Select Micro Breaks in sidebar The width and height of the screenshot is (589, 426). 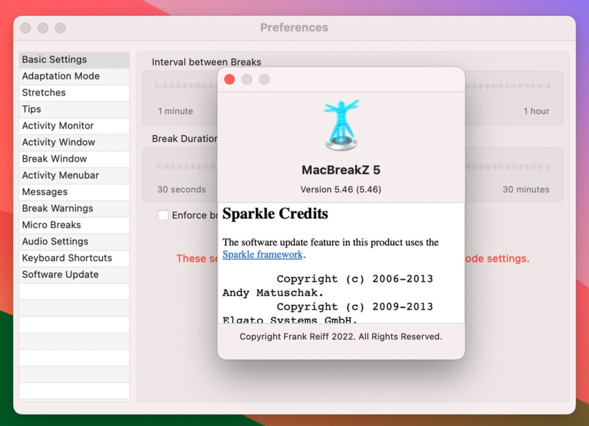point(74,225)
